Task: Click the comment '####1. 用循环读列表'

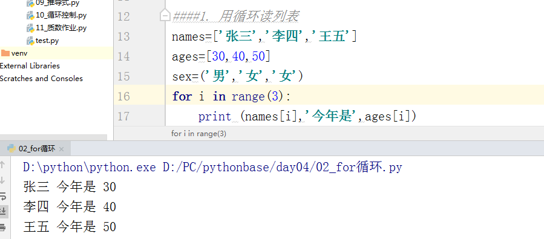Action: point(235,16)
